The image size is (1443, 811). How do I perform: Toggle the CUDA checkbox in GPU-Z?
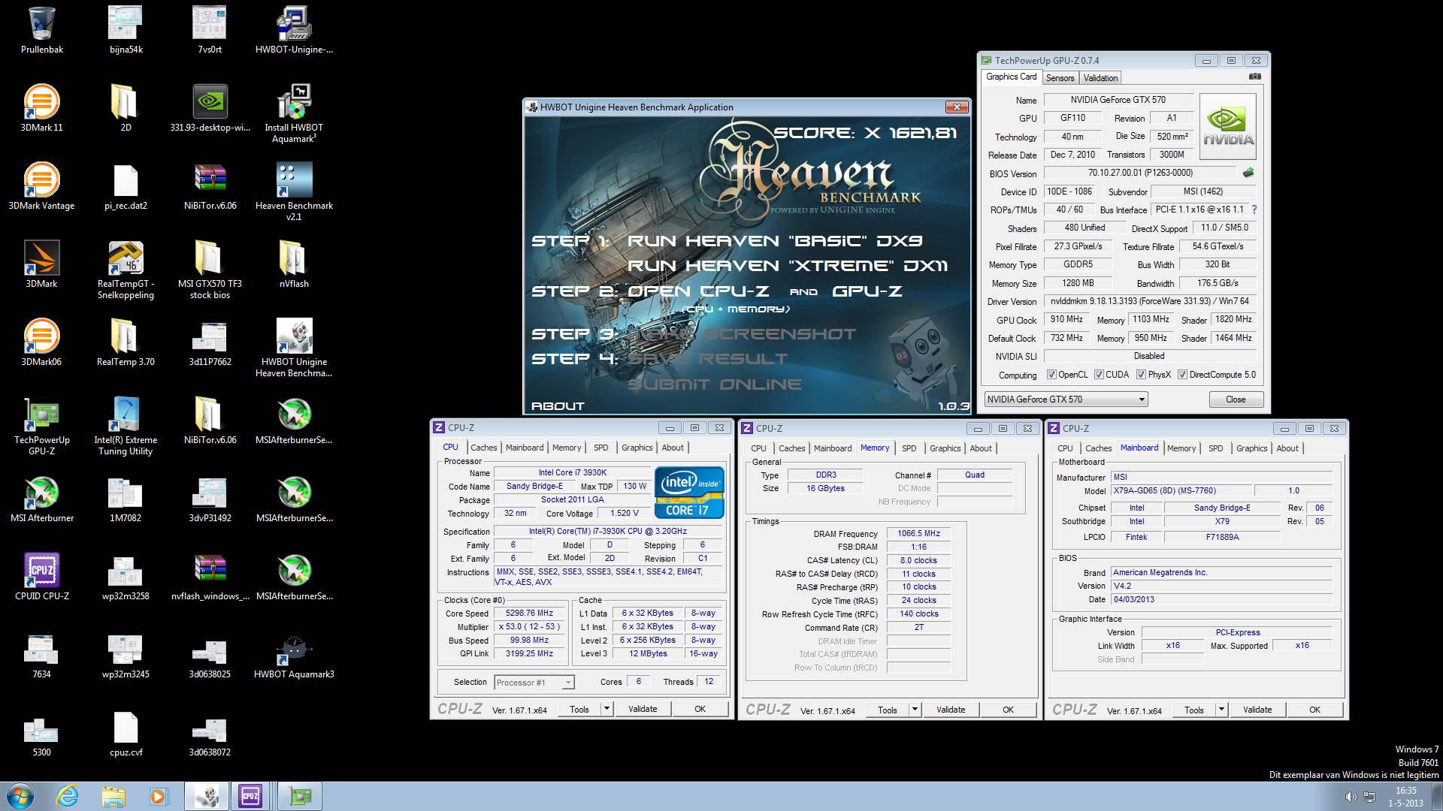[x=1099, y=375]
